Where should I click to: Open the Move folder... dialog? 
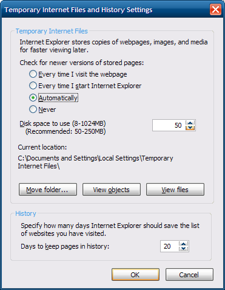pyautogui.click(x=48, y=190)
